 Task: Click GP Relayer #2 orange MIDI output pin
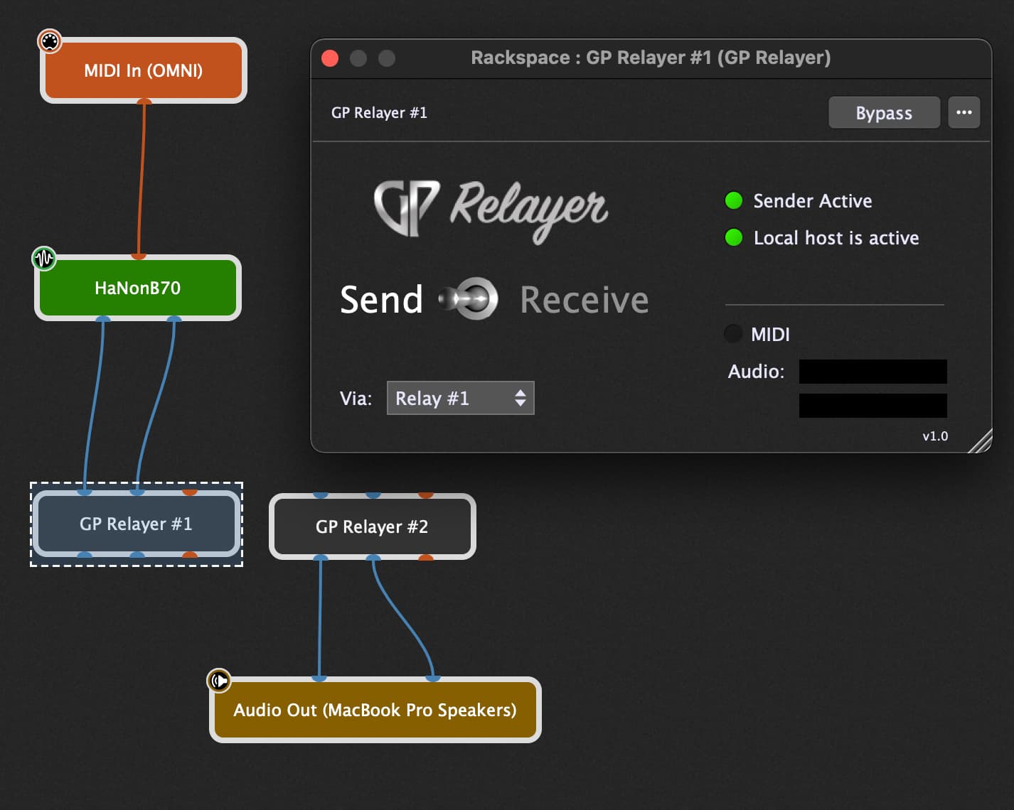(426, 558)
